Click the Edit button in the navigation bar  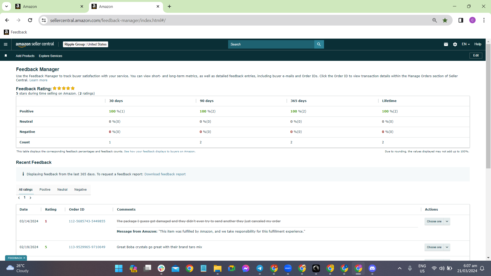click(x=476, y=55)
